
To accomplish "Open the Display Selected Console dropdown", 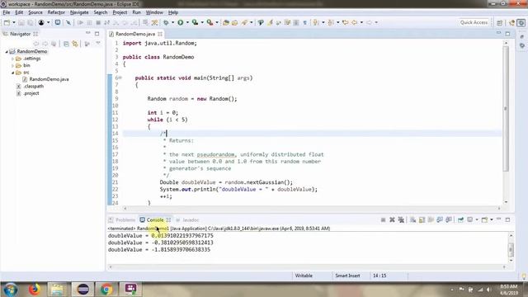I will (477, 220).
